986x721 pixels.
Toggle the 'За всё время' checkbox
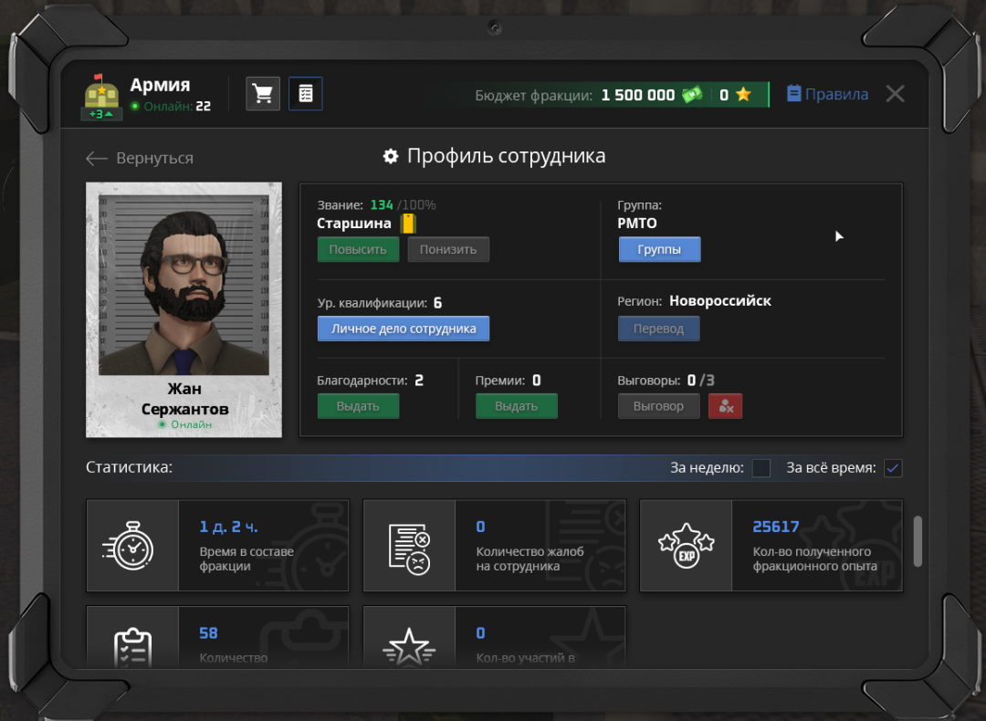893,468
